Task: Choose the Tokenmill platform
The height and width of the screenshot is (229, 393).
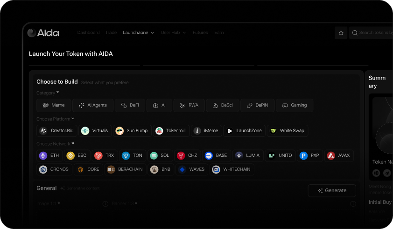Action: tap(171, 130)
